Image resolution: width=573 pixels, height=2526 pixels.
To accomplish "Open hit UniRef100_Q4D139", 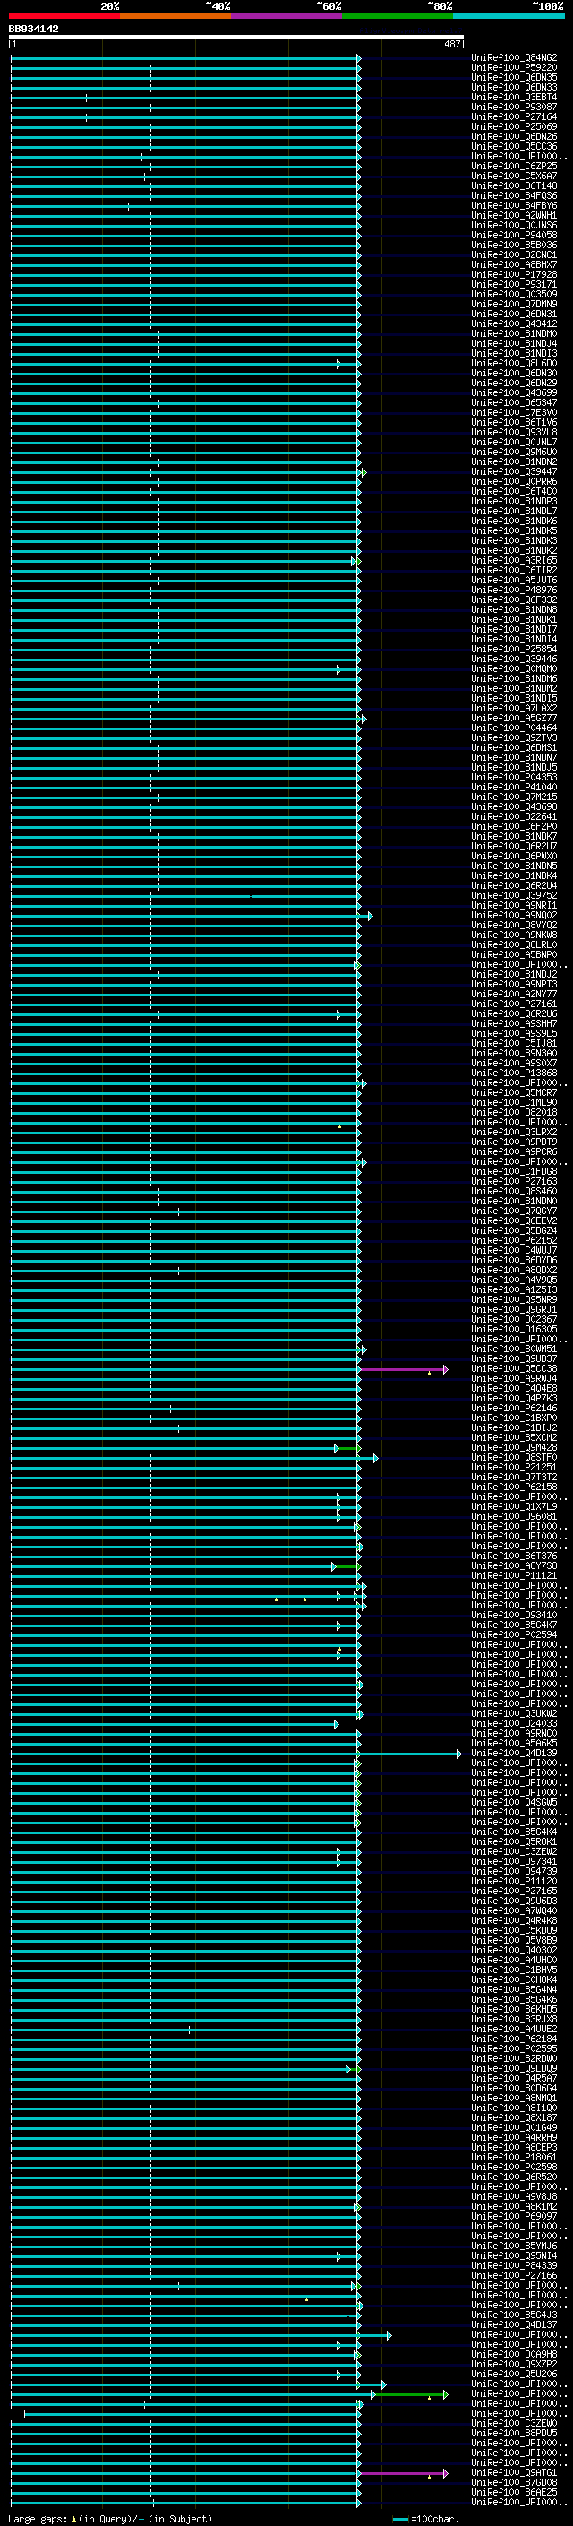I will click(x=514, y=1754).
